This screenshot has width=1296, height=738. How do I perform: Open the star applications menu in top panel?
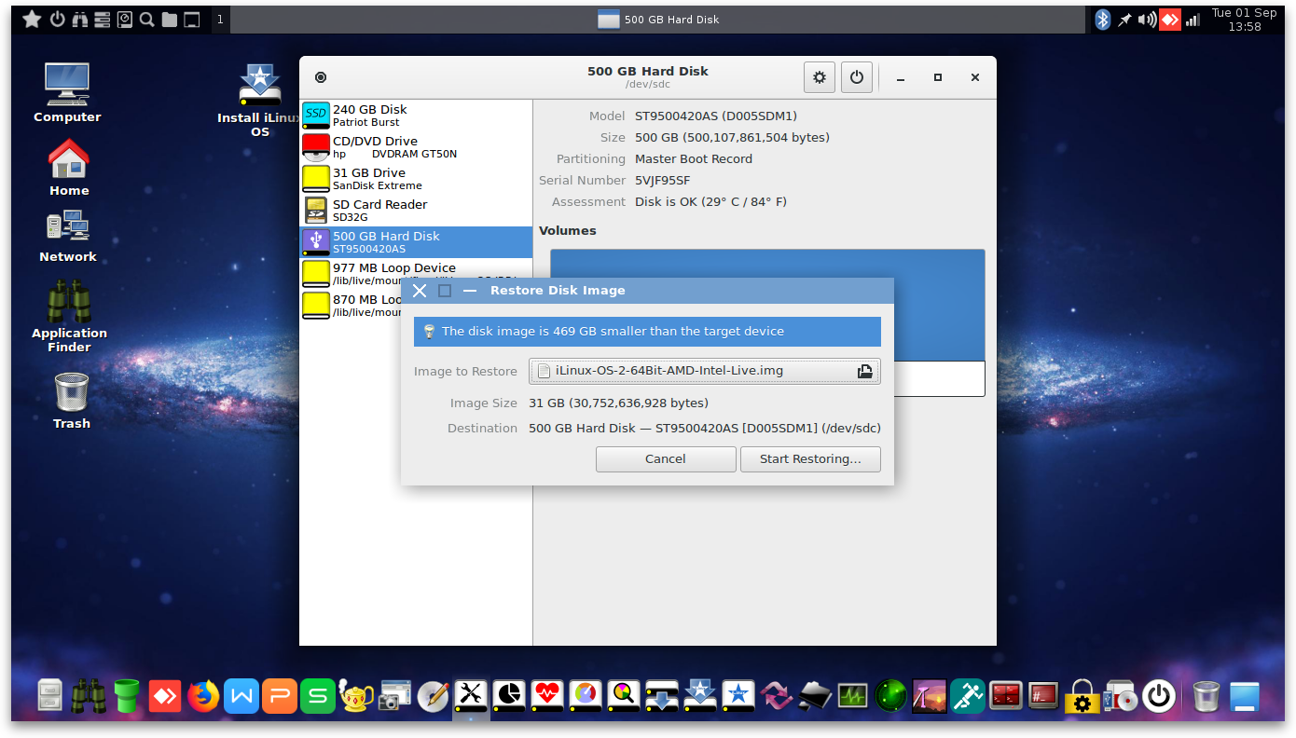32,19
